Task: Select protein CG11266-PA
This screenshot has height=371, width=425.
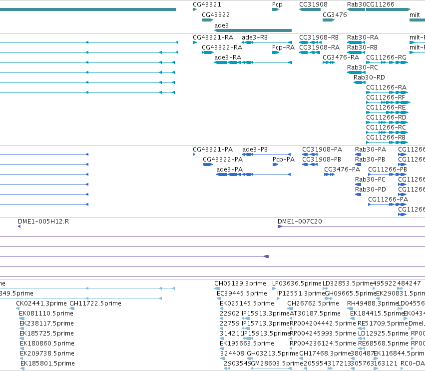Action: click(387, 204)
